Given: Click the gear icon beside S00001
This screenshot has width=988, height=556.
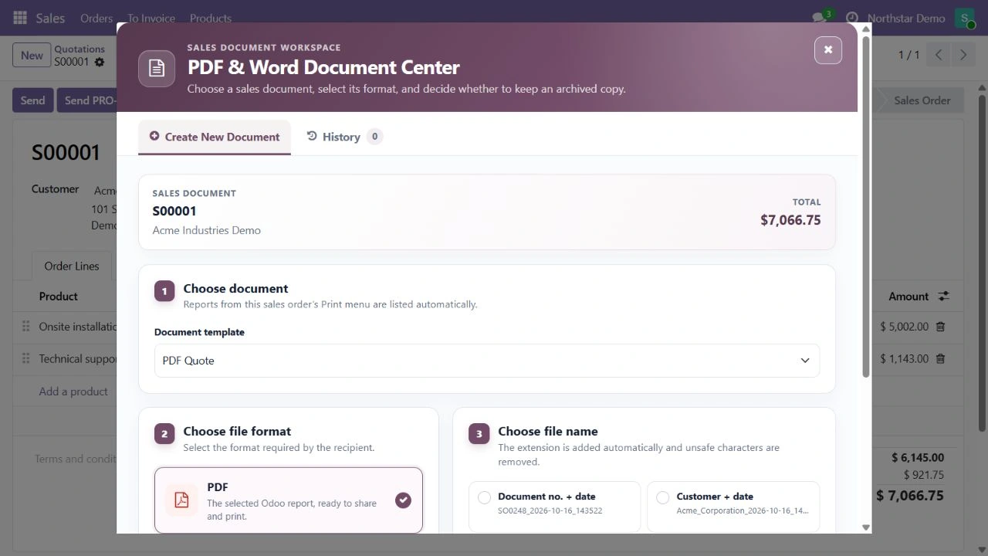Looking at the screenshot, I should [100, 62].
